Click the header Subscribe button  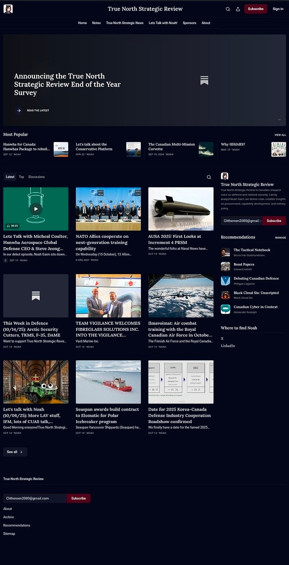[x=256, y=9]
